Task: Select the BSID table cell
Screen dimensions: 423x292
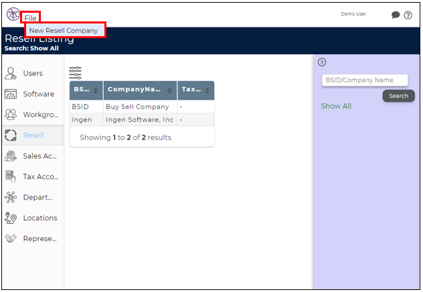Action: (86, 106)
